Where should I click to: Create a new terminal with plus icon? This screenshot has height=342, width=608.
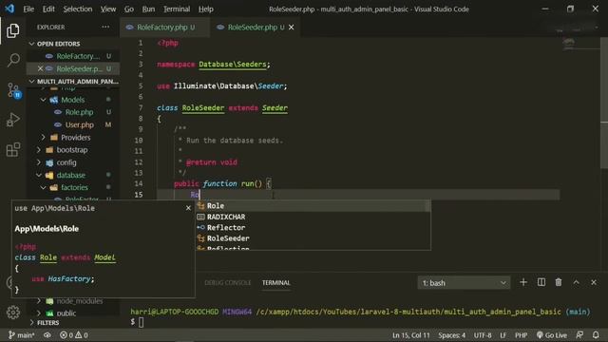click(x=523, y=282)
